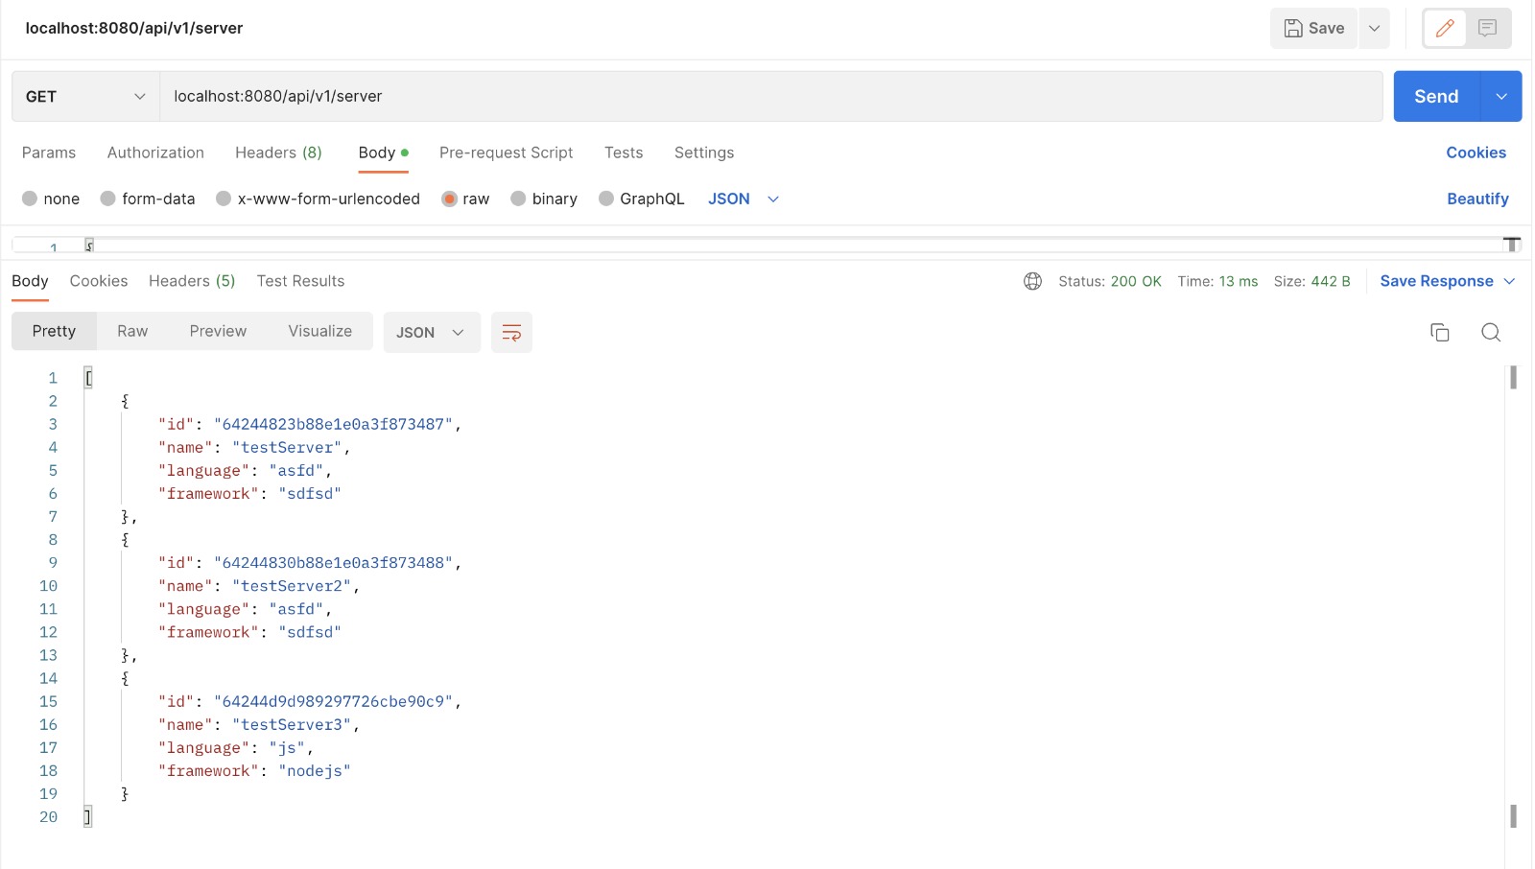Open the response Cookies tab
This screenshot has width=1535, height=869.
click(x=99, y=281)
